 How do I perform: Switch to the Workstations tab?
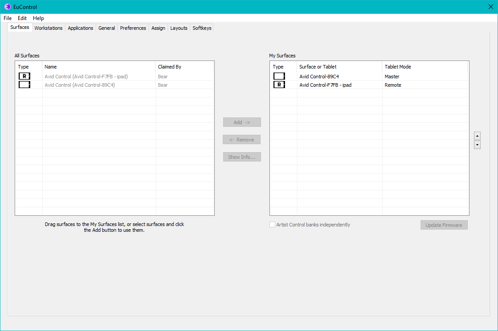point(48,28)
